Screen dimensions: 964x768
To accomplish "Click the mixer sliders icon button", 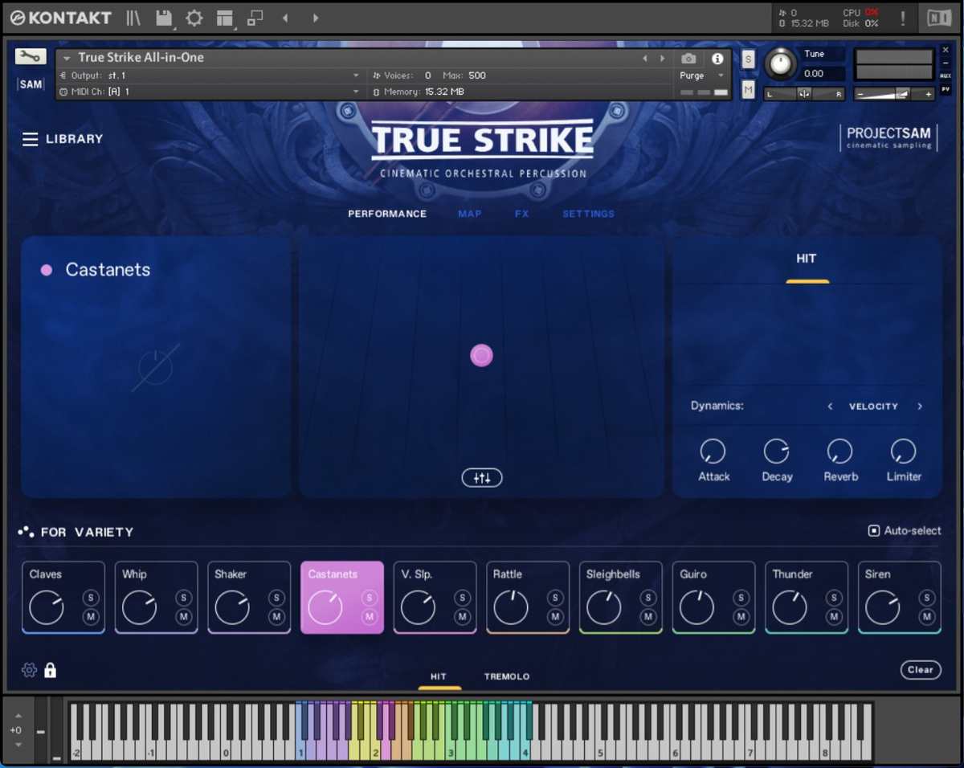I will click(482, 478).
